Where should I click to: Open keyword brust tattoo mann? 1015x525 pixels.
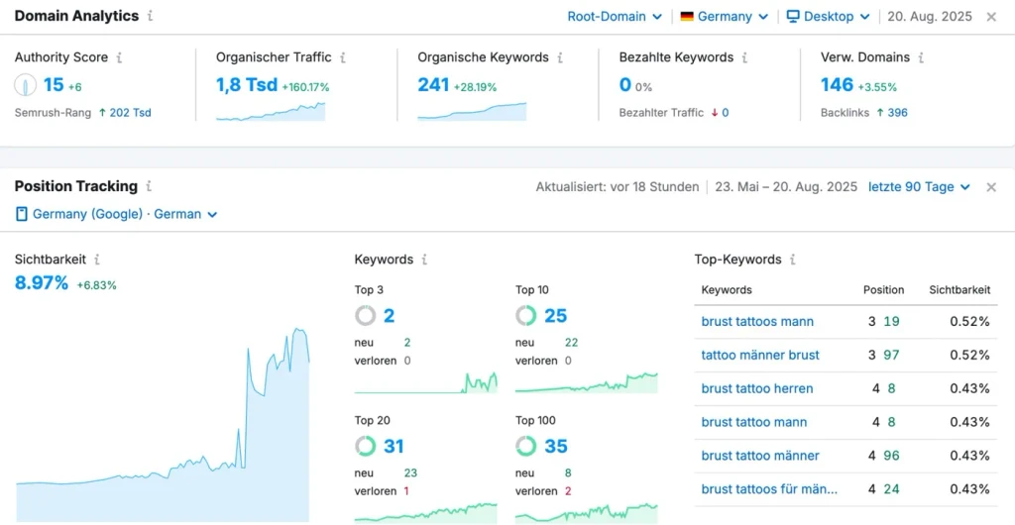point(754,422)
